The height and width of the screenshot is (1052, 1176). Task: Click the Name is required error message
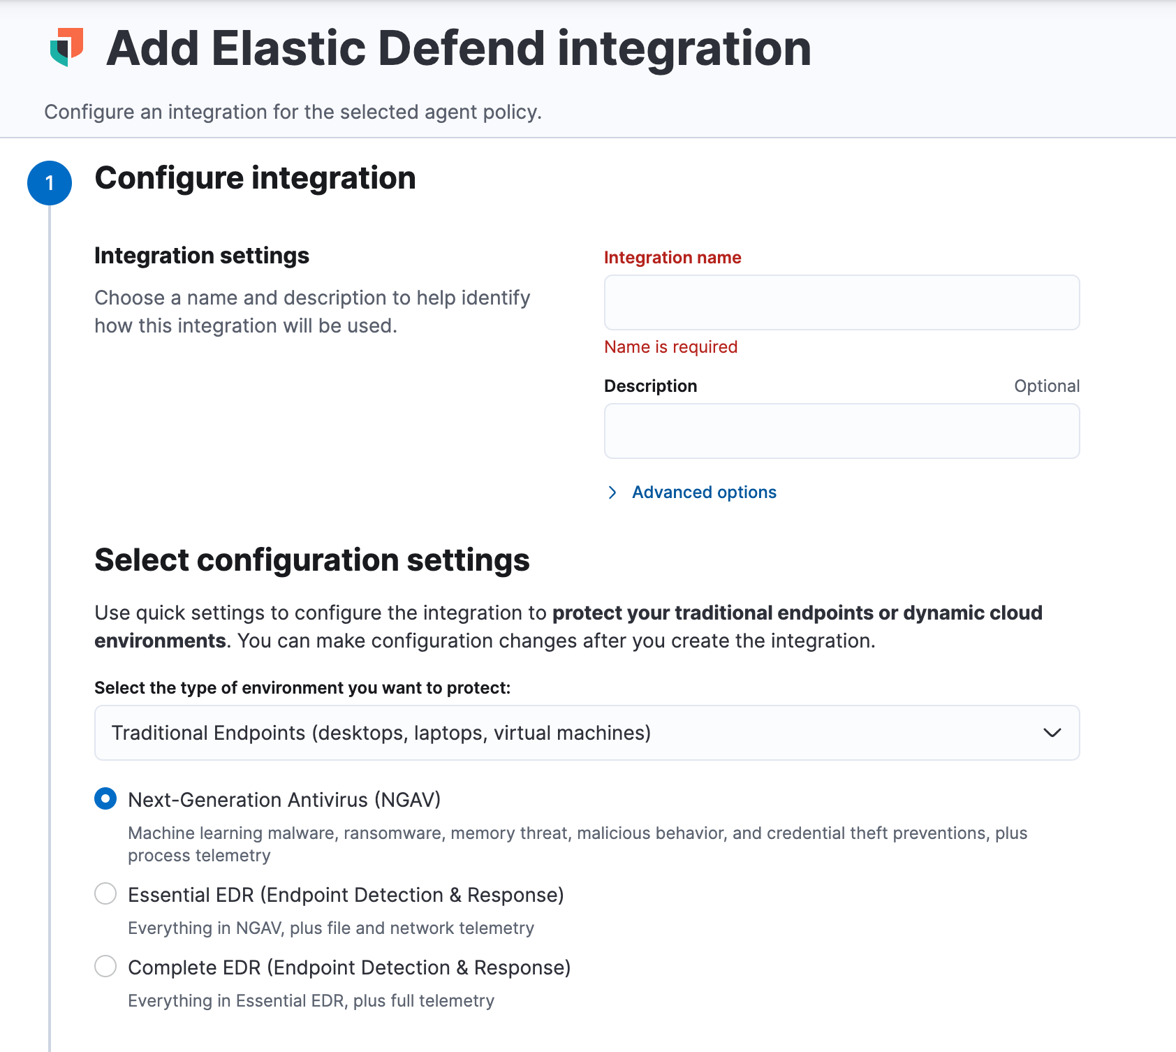670,346
